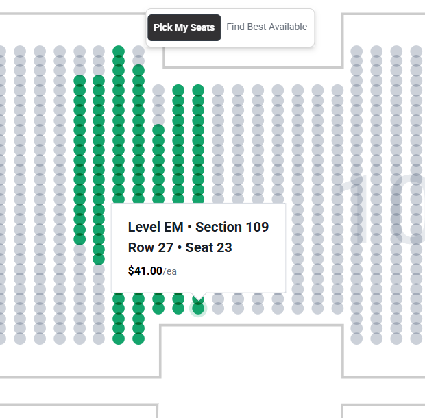Select the bottom green seat below the tooltip's left edge
Viewport: 425px width, 418px height.
tap(119, 339)
